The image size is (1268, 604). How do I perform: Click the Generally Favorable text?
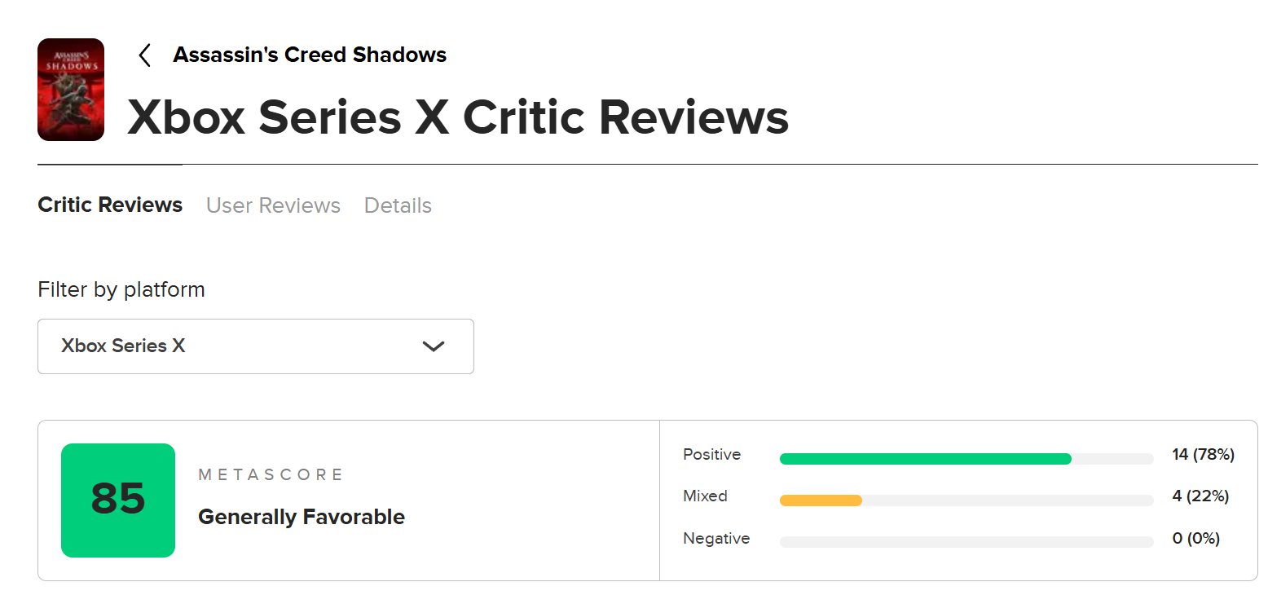pos(302,517)
